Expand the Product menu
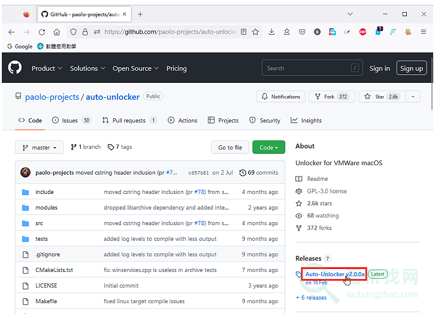435x314 pixels. pos(47,68)
